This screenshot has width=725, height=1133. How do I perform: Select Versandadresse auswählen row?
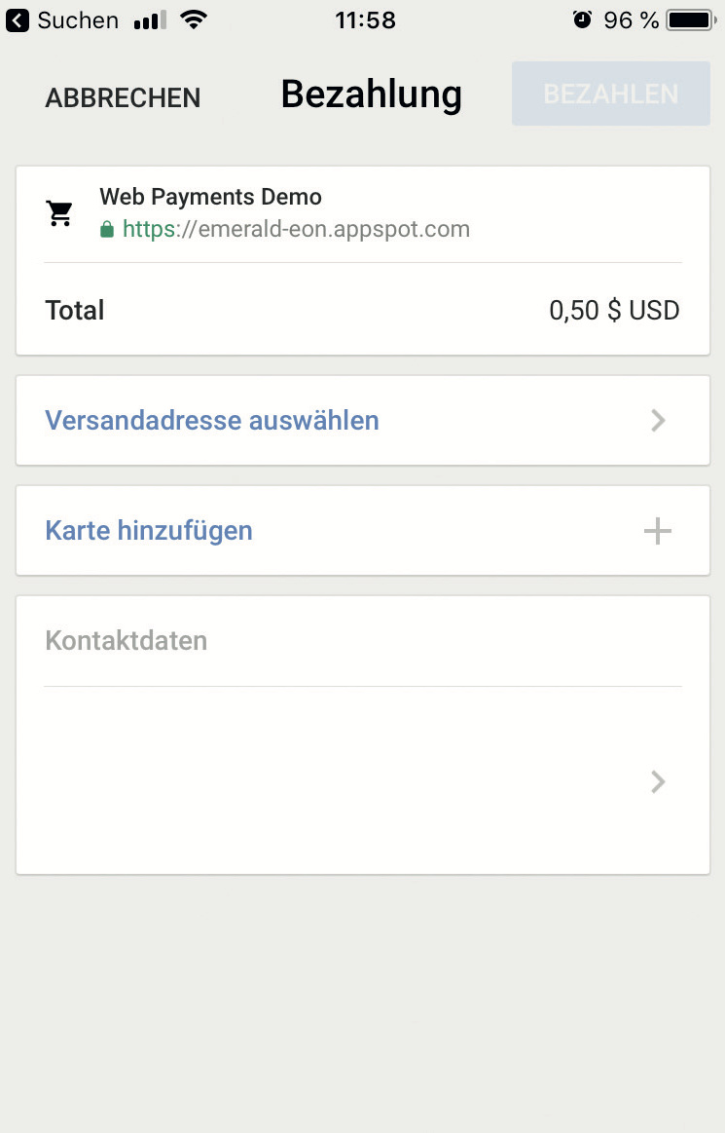(212, 421)
